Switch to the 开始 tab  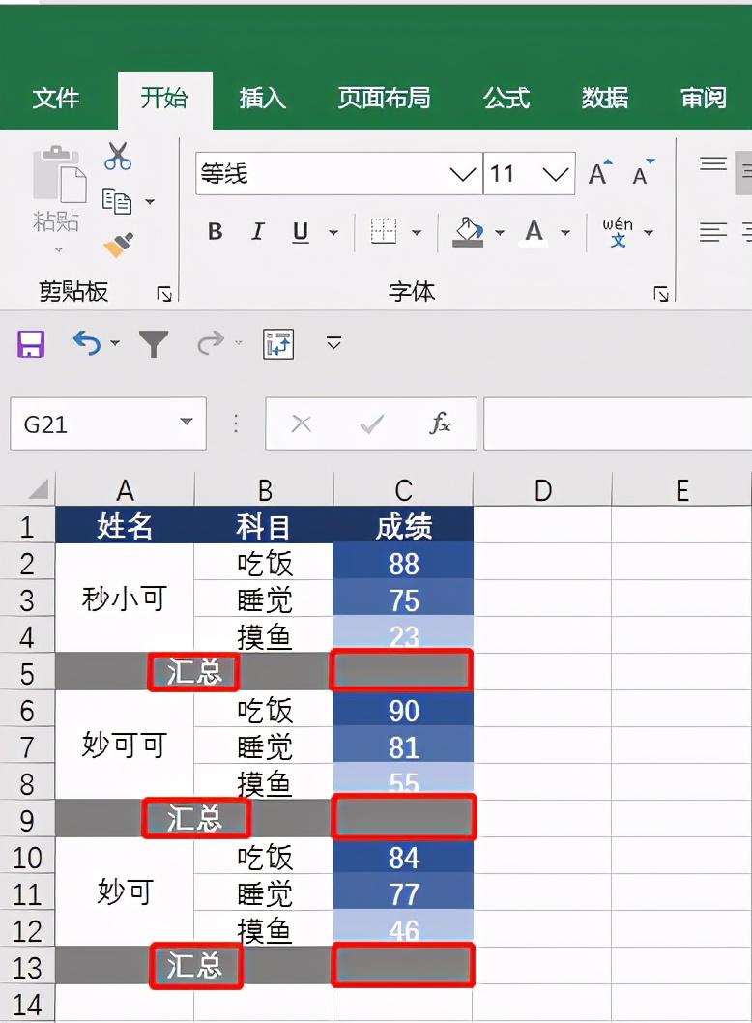[164, 99]
